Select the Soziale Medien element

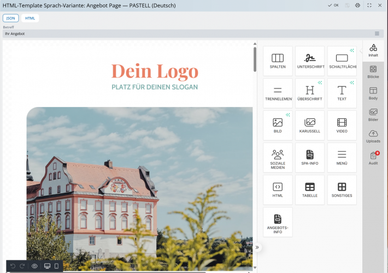pyautogui.click(x=278, y=158)
